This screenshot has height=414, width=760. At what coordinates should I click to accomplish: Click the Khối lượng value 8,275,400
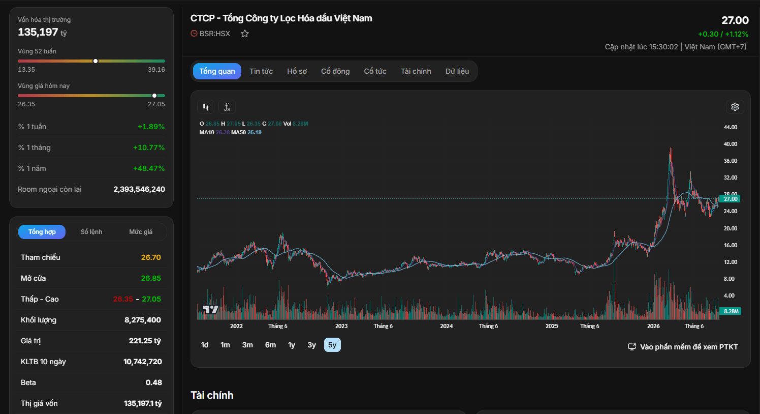(143, 320)
